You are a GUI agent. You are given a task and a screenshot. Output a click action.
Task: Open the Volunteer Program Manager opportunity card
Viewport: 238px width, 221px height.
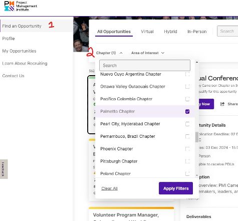(x=131, y=214)
